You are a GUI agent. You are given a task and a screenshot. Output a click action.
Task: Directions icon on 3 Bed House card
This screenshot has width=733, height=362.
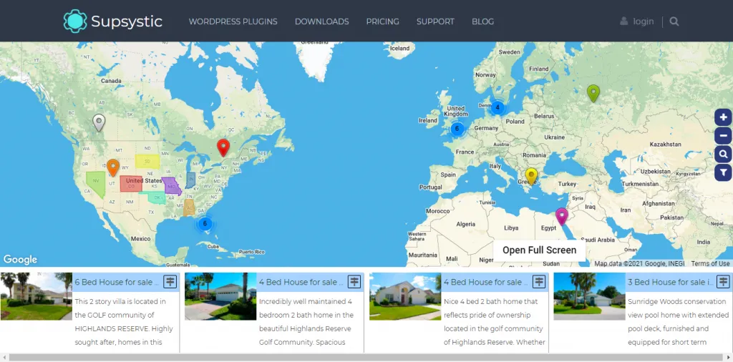723,282
